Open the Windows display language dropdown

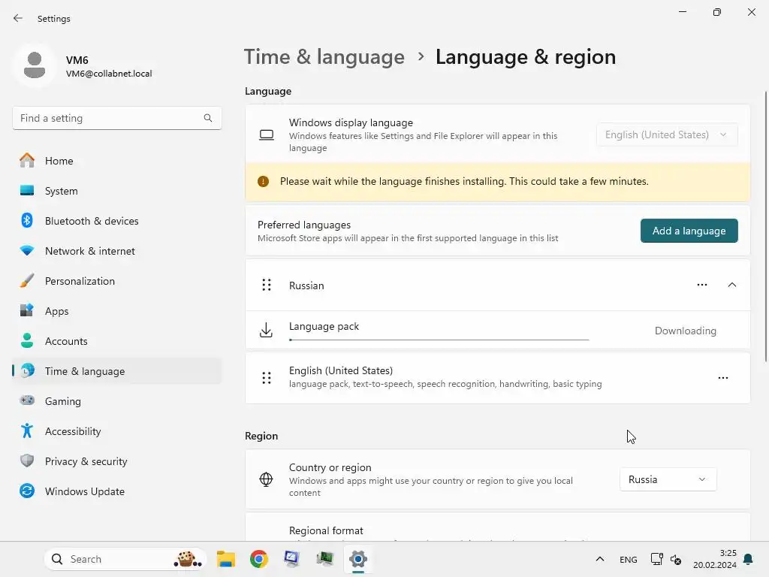coord(667,135)
